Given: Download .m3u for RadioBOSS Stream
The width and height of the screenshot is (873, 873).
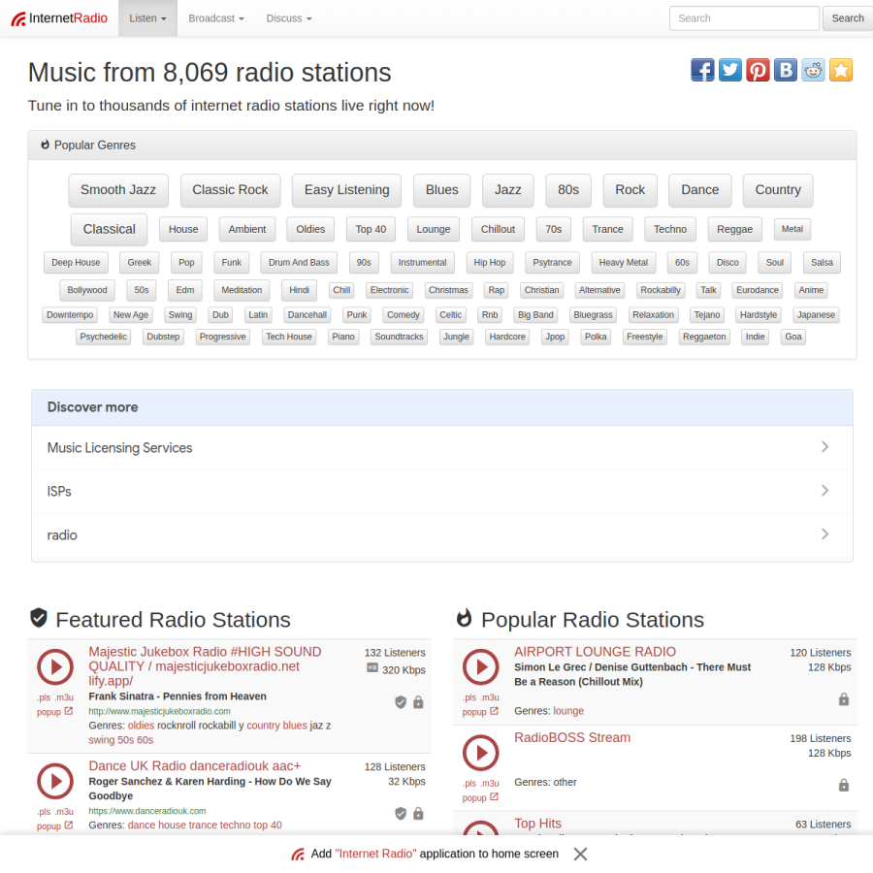Looking at the screenshot, I should coord(490,784).
